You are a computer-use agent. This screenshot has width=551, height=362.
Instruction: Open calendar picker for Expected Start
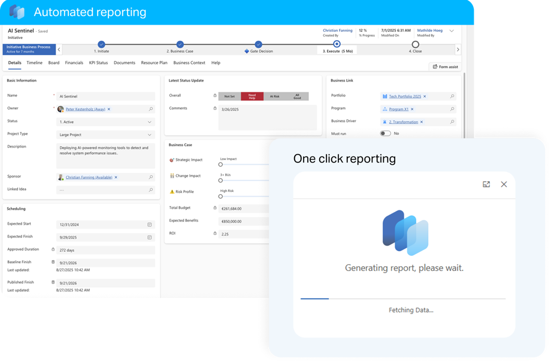tap(150, 225)
